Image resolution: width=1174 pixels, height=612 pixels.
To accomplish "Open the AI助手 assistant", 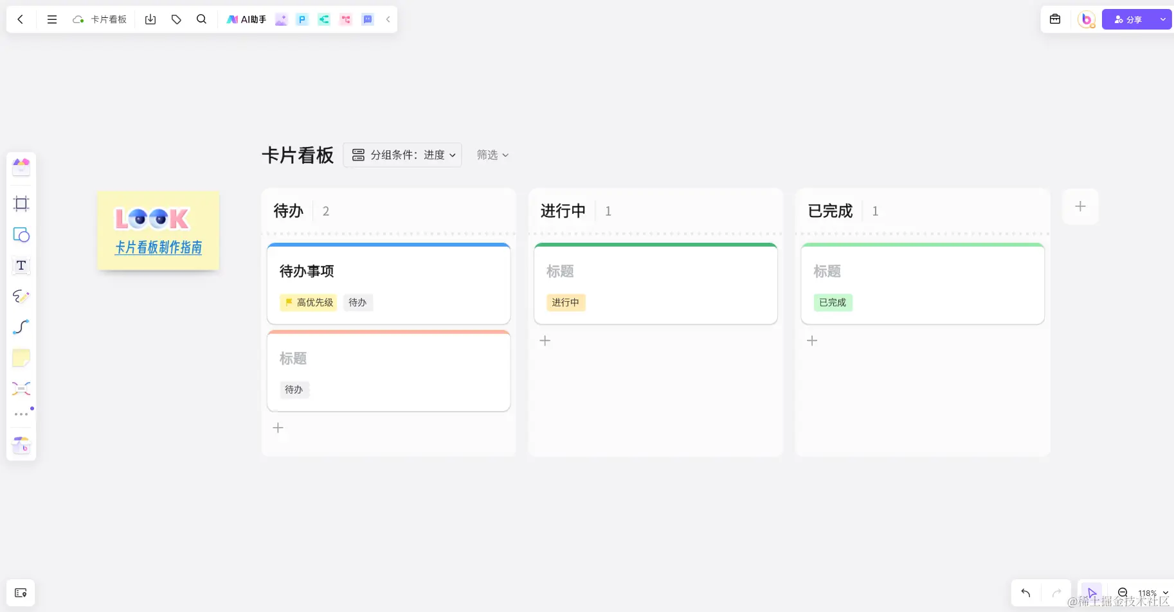I will point(246,19).
